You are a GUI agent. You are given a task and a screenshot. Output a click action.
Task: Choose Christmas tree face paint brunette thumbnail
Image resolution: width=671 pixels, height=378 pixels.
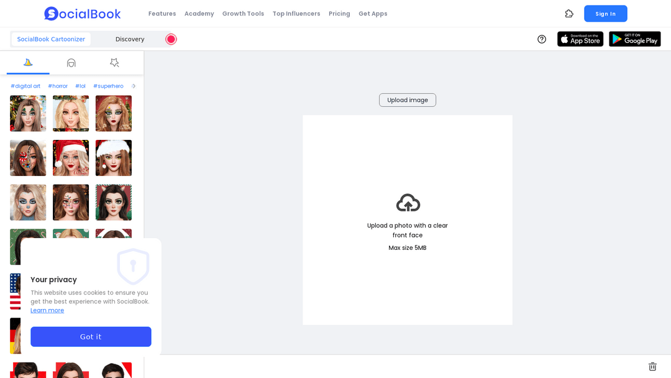click(x=28, y=113)
